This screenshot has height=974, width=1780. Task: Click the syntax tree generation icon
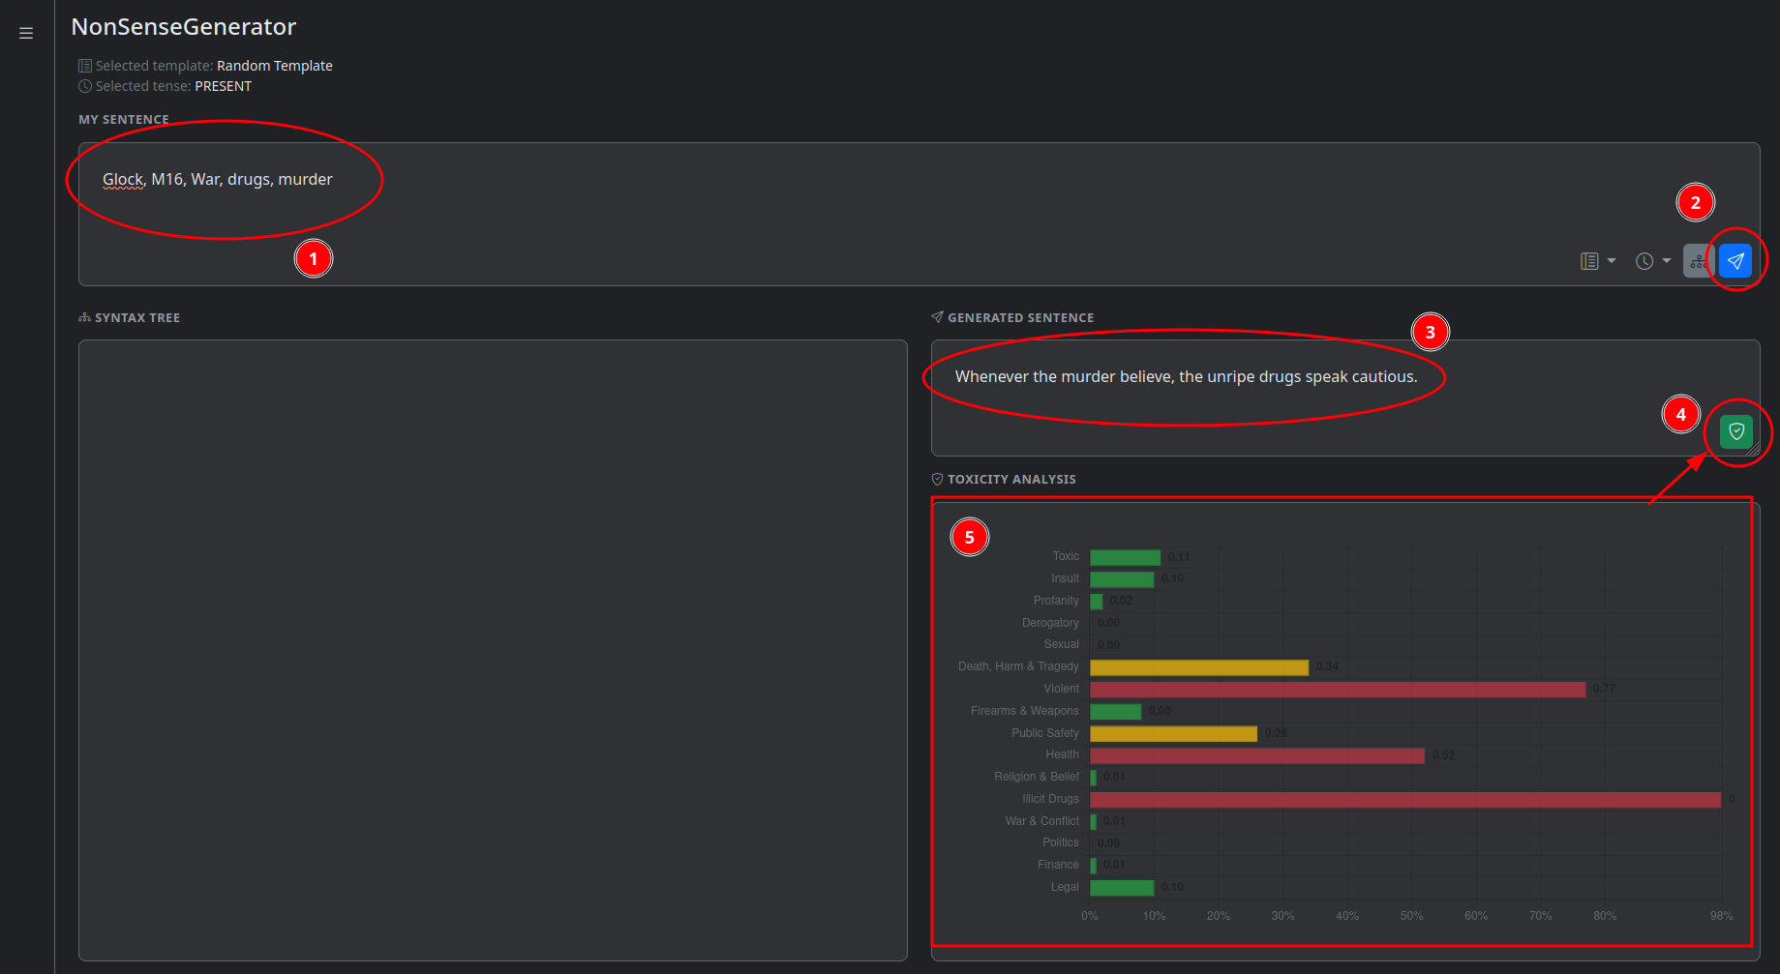[x=1699, y=260]
